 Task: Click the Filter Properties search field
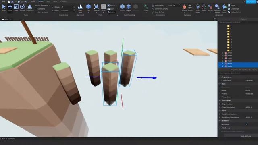point(238,73)
